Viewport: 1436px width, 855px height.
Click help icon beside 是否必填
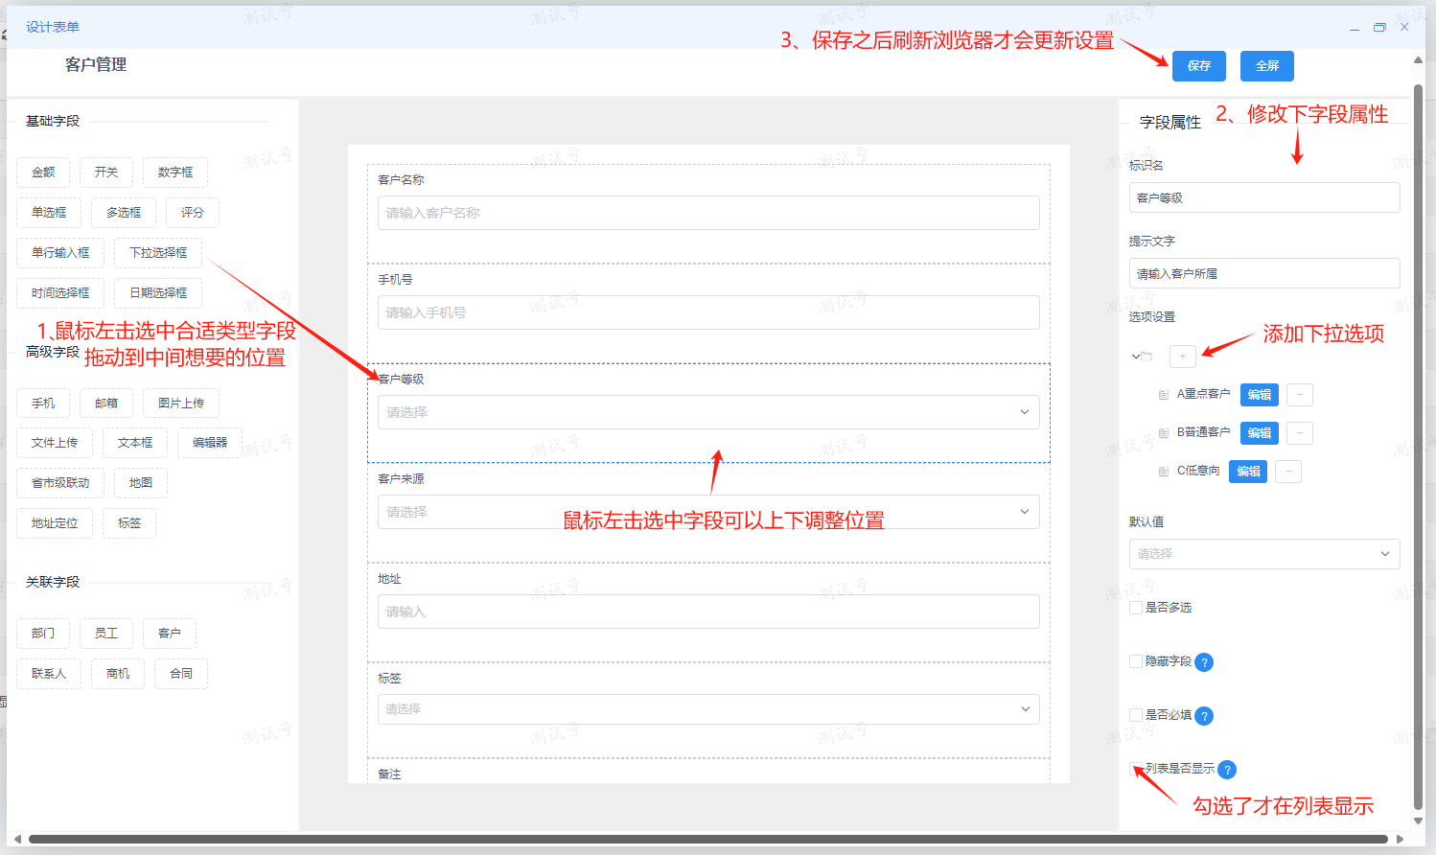click(1205, 716)
